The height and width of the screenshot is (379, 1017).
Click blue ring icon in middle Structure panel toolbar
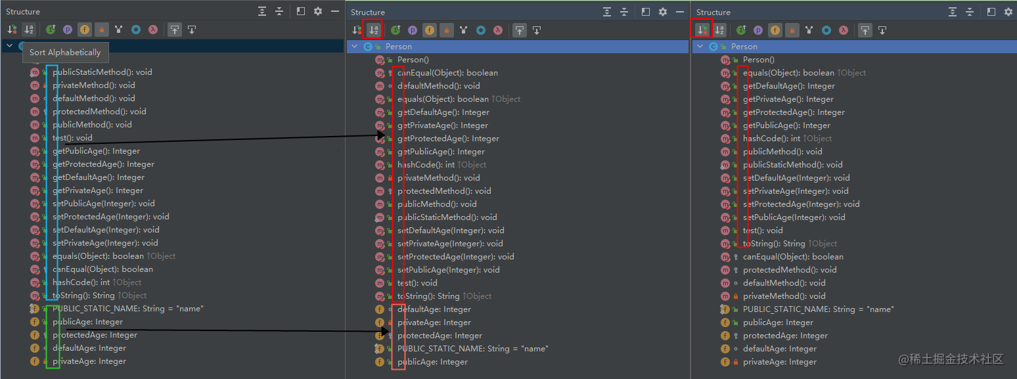pyautogui.click(x=481, y=30)
